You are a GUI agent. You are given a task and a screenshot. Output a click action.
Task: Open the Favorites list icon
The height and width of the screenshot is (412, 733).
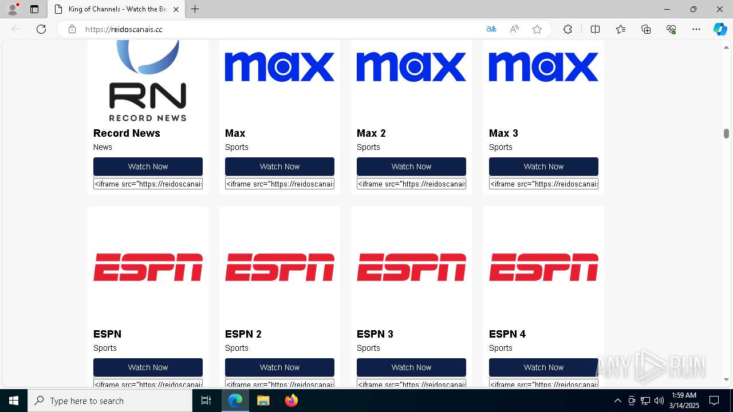coord(621,29)
